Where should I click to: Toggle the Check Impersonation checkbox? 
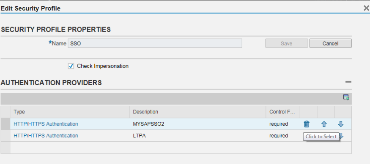[x=71, y=66]
